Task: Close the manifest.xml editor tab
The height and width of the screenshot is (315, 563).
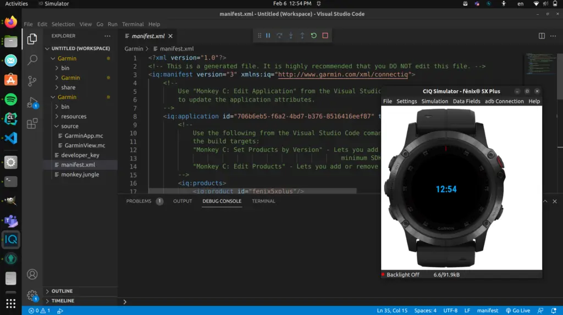Action: 170,36
